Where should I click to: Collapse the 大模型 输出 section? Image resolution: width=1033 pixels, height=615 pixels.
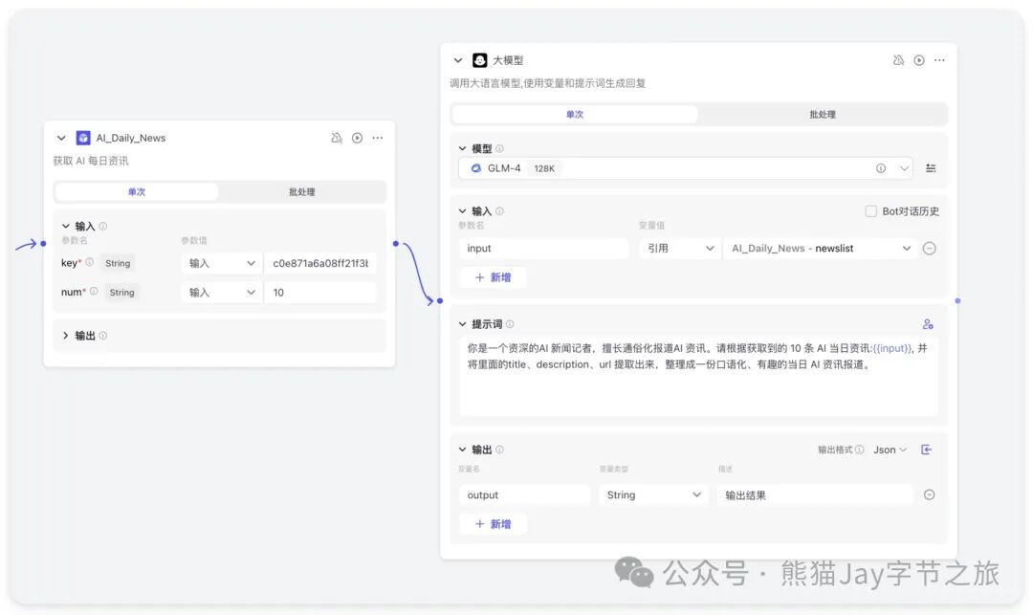(463, 450)
